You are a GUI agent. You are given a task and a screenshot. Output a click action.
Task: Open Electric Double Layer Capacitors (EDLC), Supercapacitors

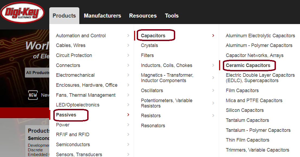point(260,78)
